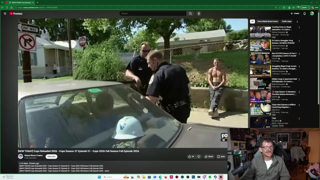Open Global Music Fusion channel name link

coord(33,155)
